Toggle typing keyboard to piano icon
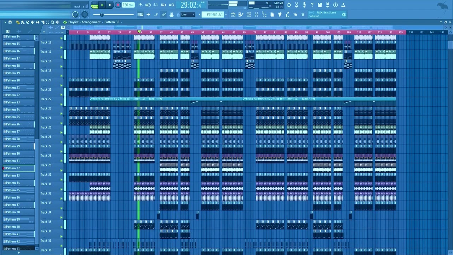 (141, 15)
